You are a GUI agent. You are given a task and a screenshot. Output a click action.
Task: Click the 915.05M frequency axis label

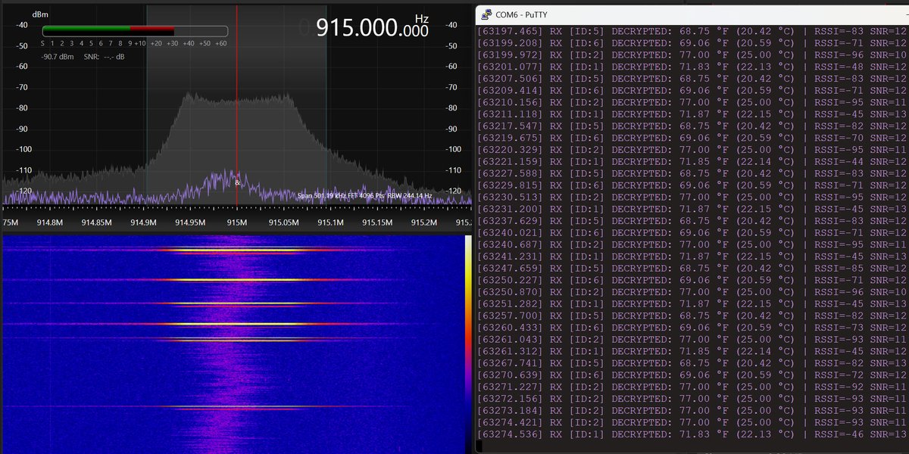tap(284, 222)
